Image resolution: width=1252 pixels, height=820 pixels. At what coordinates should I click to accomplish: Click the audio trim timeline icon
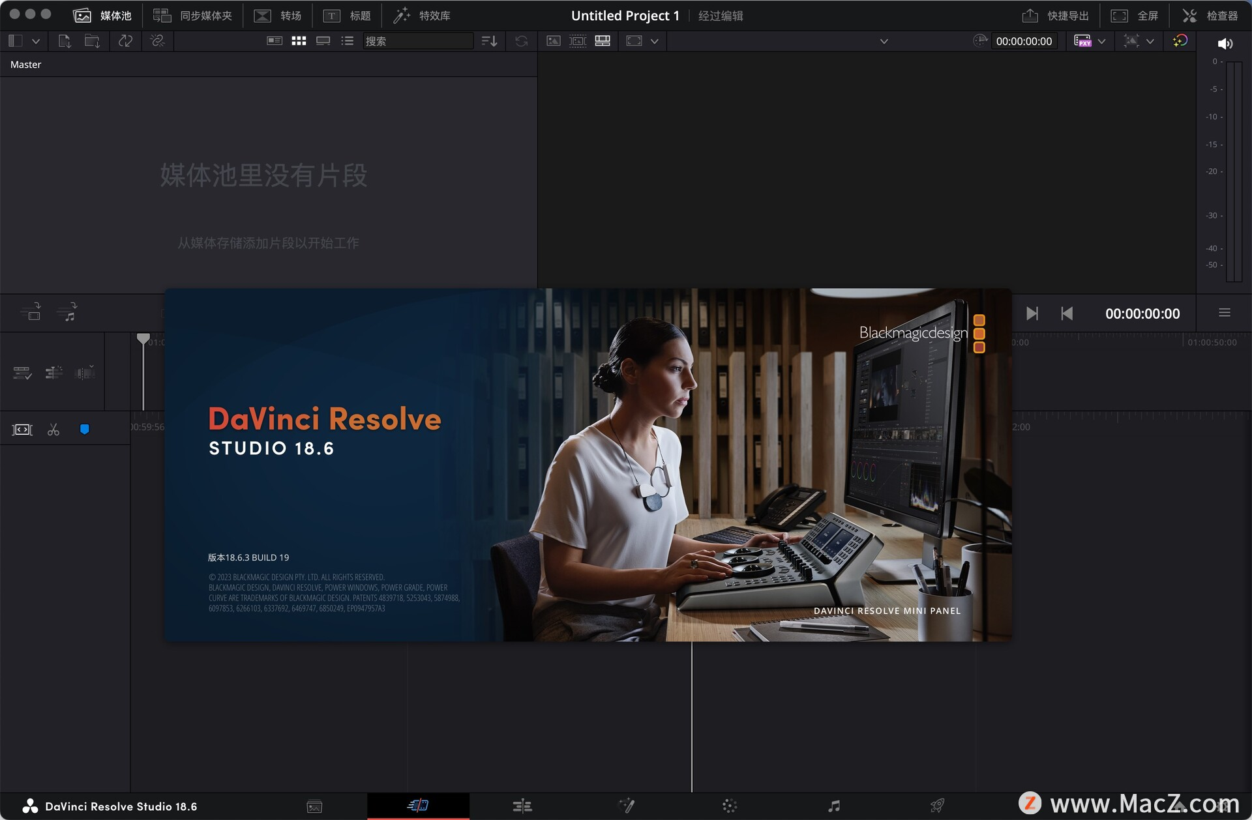[53, 373]
